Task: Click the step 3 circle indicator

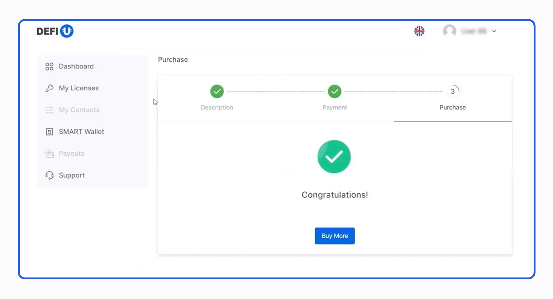Action: click(452, 91)
